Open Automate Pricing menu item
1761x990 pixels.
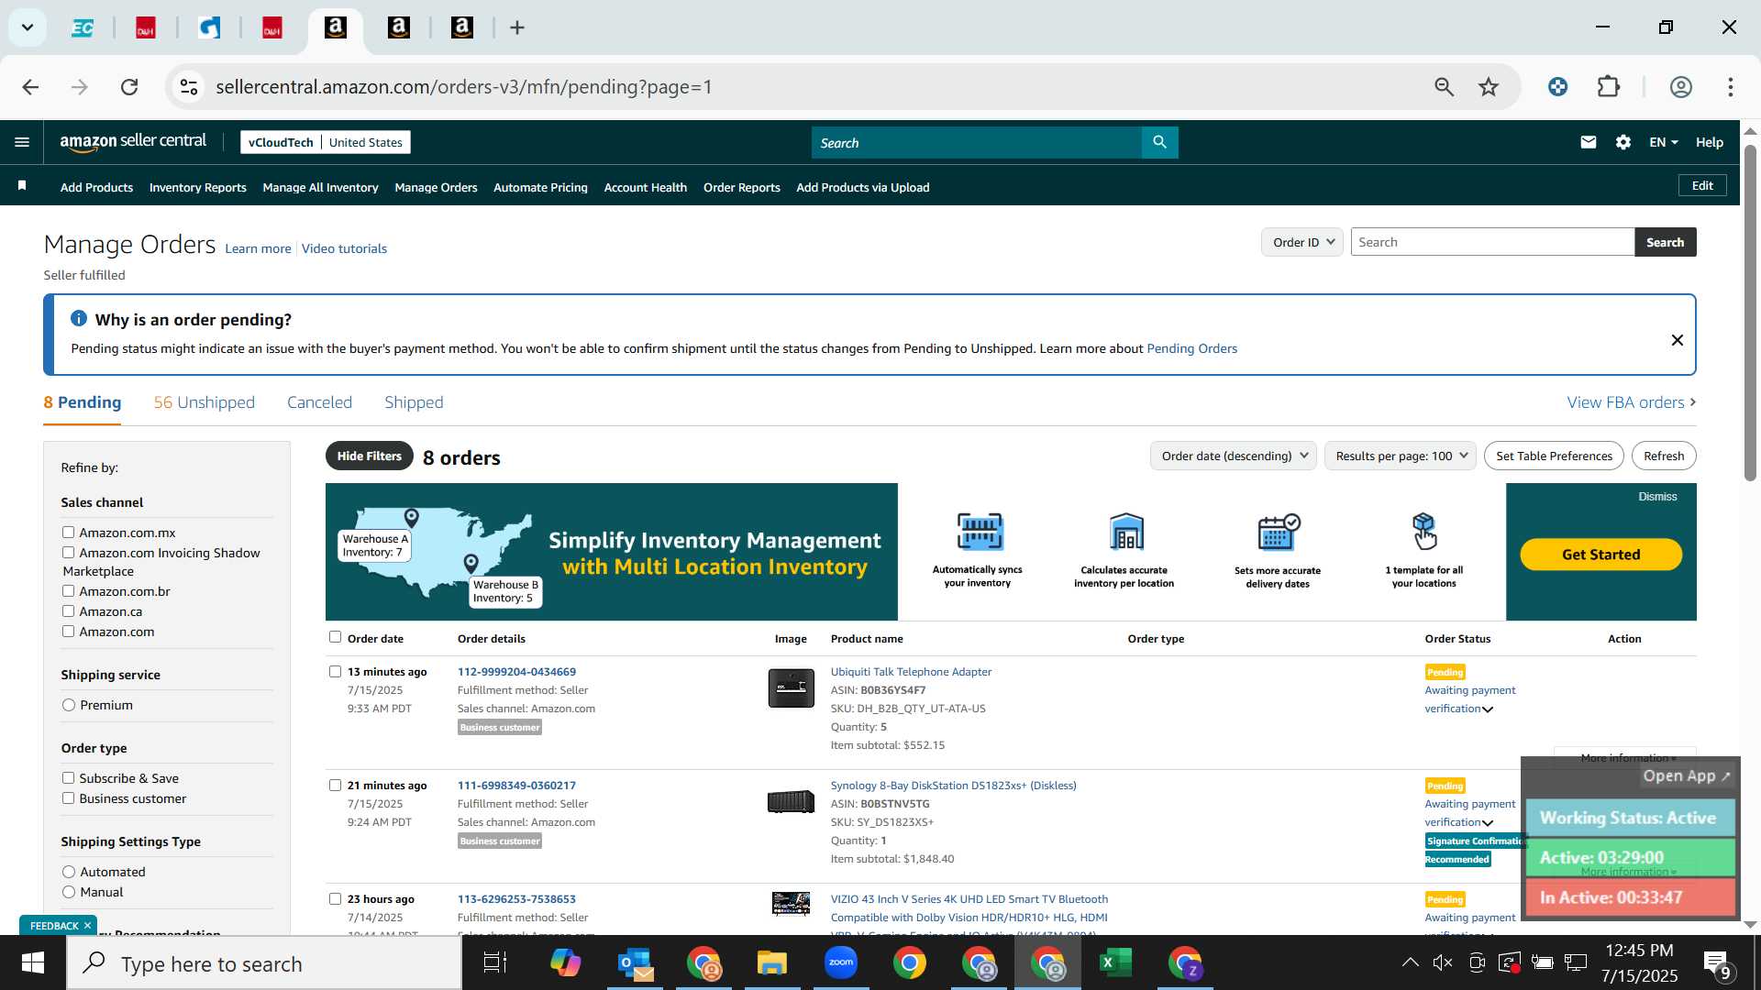pyautogui.click(x=540, y=187)
